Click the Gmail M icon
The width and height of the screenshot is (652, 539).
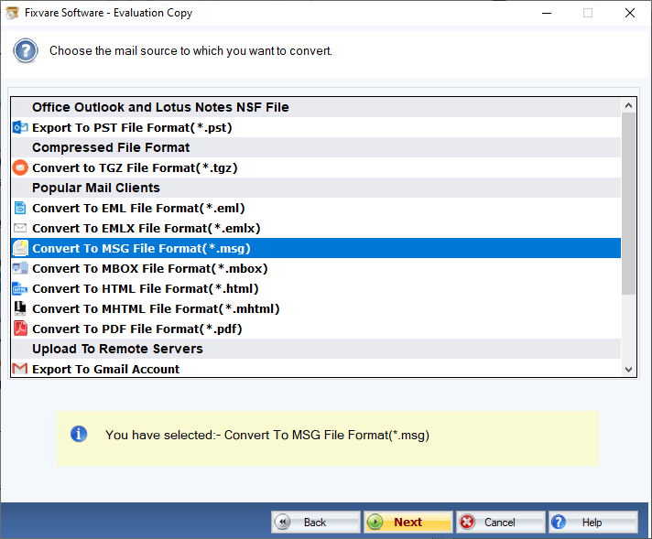[x=20, y=369]
